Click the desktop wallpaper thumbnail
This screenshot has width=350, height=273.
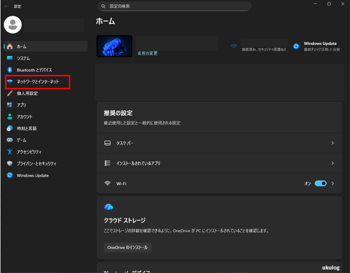coord(114,46)
